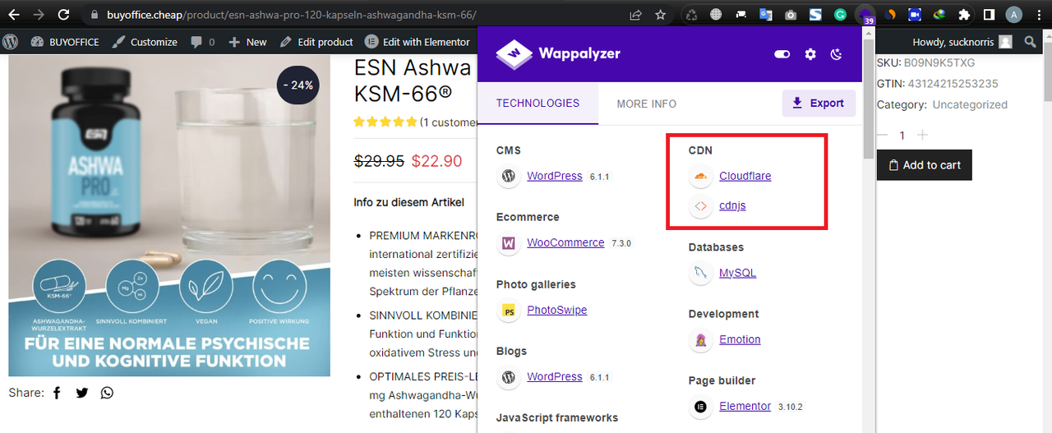Click the MySQL dolphin icon
1052x433 pixels.
point(700,273)
